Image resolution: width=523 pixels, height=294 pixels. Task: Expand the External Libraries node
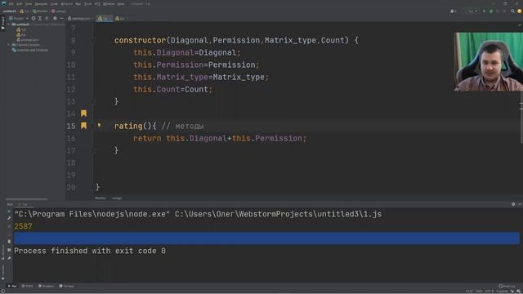(9, 45)
